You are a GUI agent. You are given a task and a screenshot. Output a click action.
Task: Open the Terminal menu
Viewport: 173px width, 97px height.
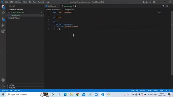pyautogui.click(x=41, y=2)
